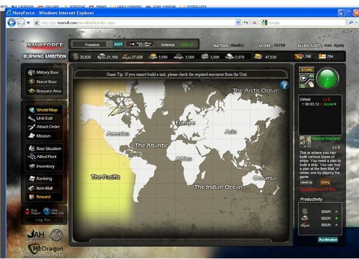This screenshot has height=259, width=359.
Task: Click the blue question mark help icon
Action: point(284,85)
